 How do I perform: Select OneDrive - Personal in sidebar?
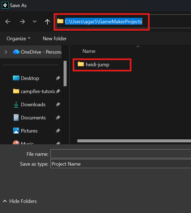tap(37, 52)
